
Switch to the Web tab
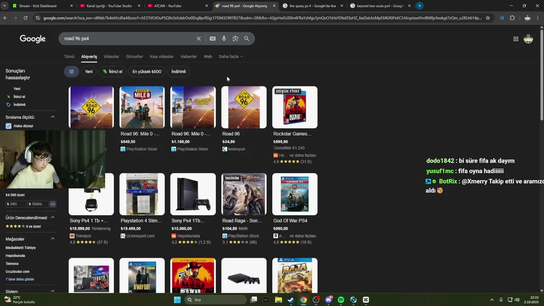coord(208,57)
